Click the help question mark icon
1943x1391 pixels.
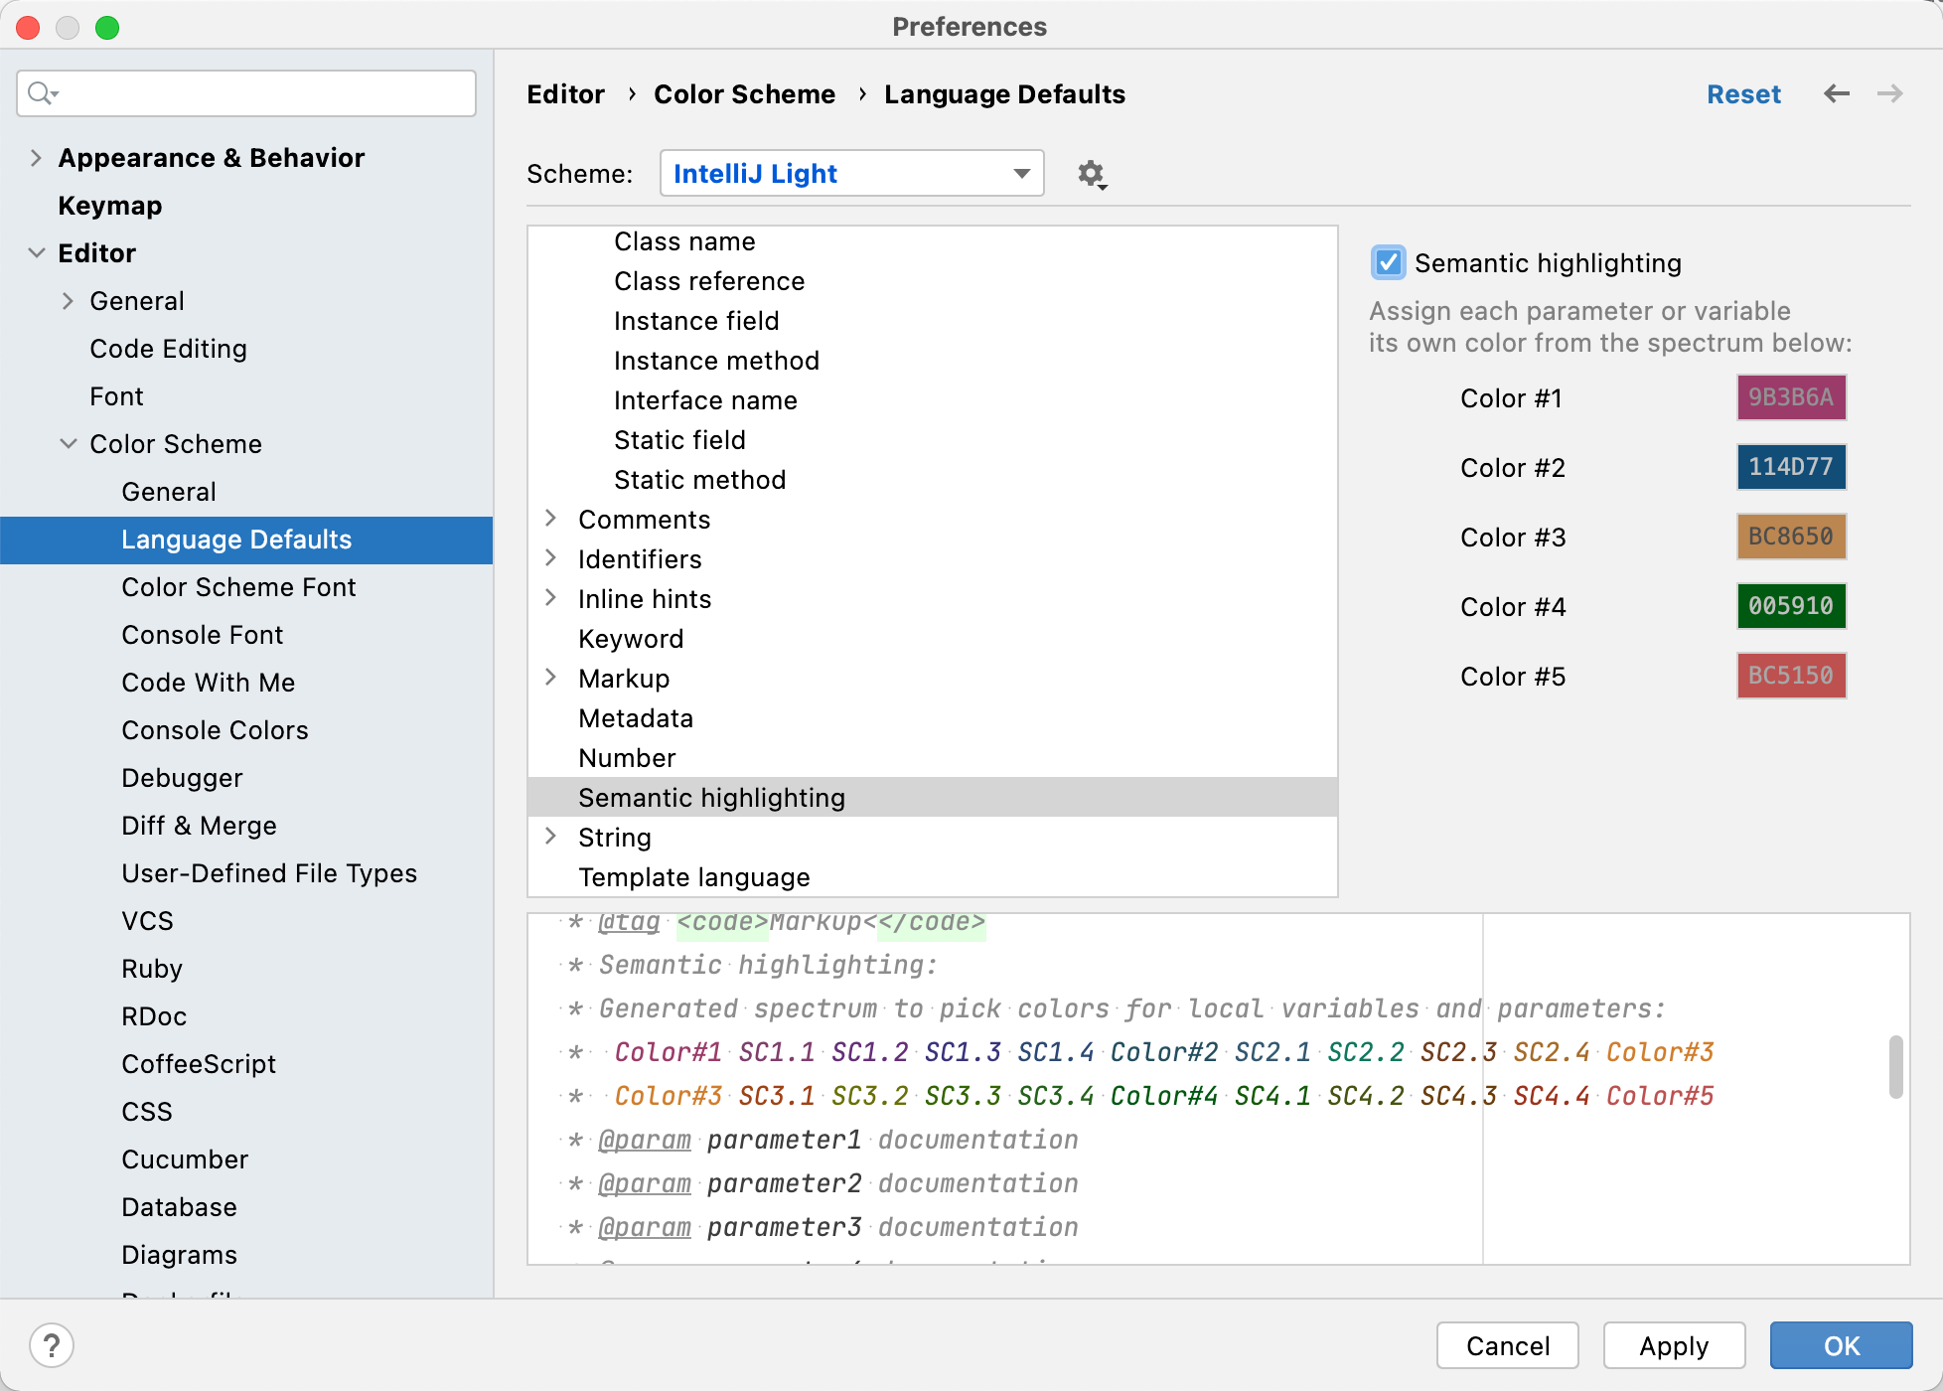52,1343
